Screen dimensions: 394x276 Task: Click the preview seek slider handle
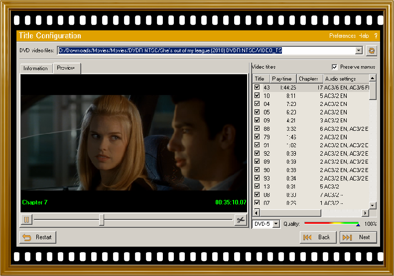tap(102, 220)
